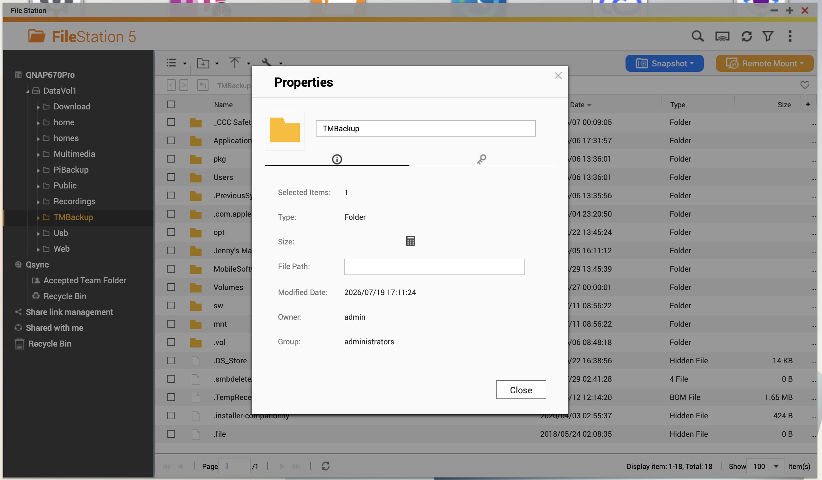Check the box for the .file entry

coord(171,434)
